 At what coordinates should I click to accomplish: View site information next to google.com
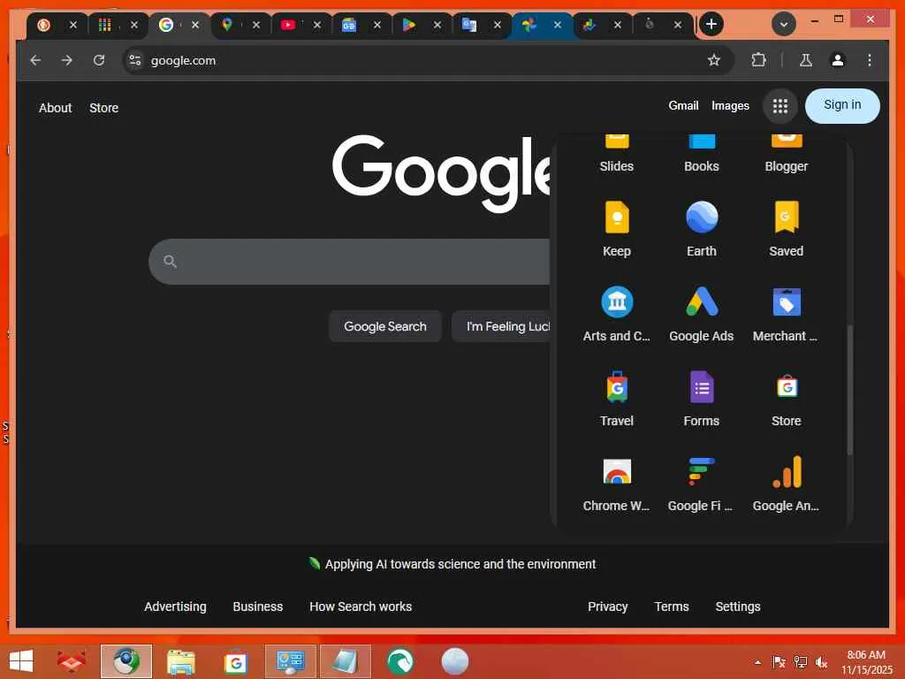(135, 60)
